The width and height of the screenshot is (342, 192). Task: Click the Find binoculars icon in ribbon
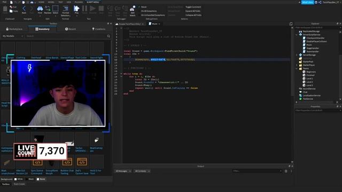coord(40,9)
